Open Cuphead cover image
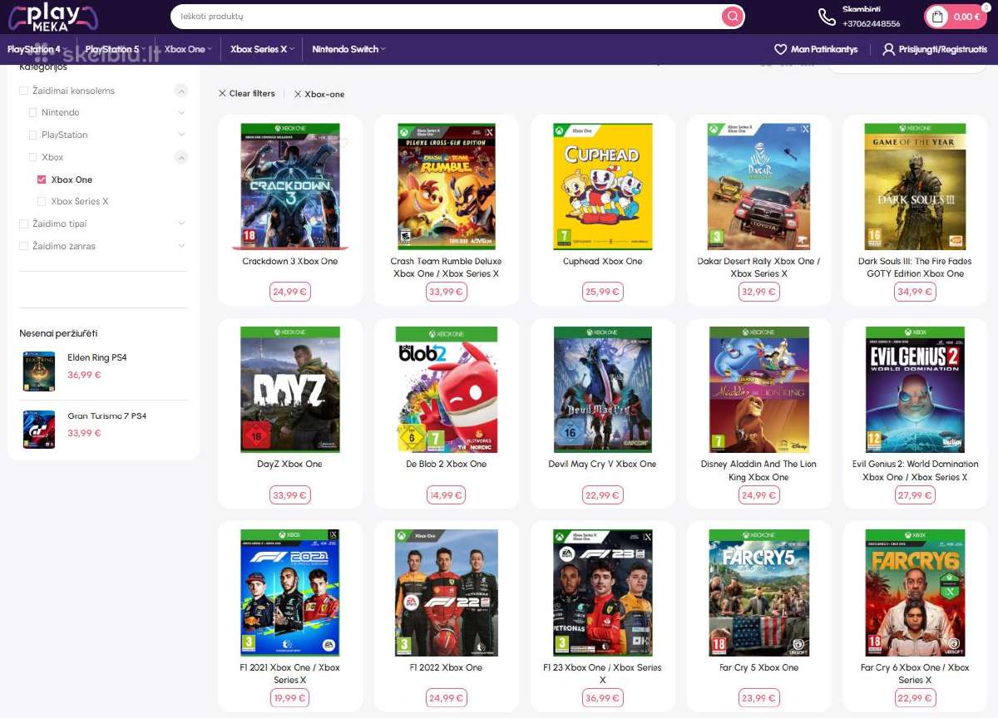998x718 pixels. (x=602, y=186)
